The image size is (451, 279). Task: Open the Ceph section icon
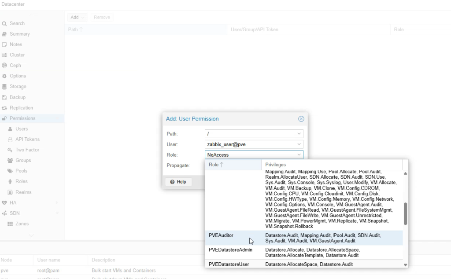[x=4, y=66]
